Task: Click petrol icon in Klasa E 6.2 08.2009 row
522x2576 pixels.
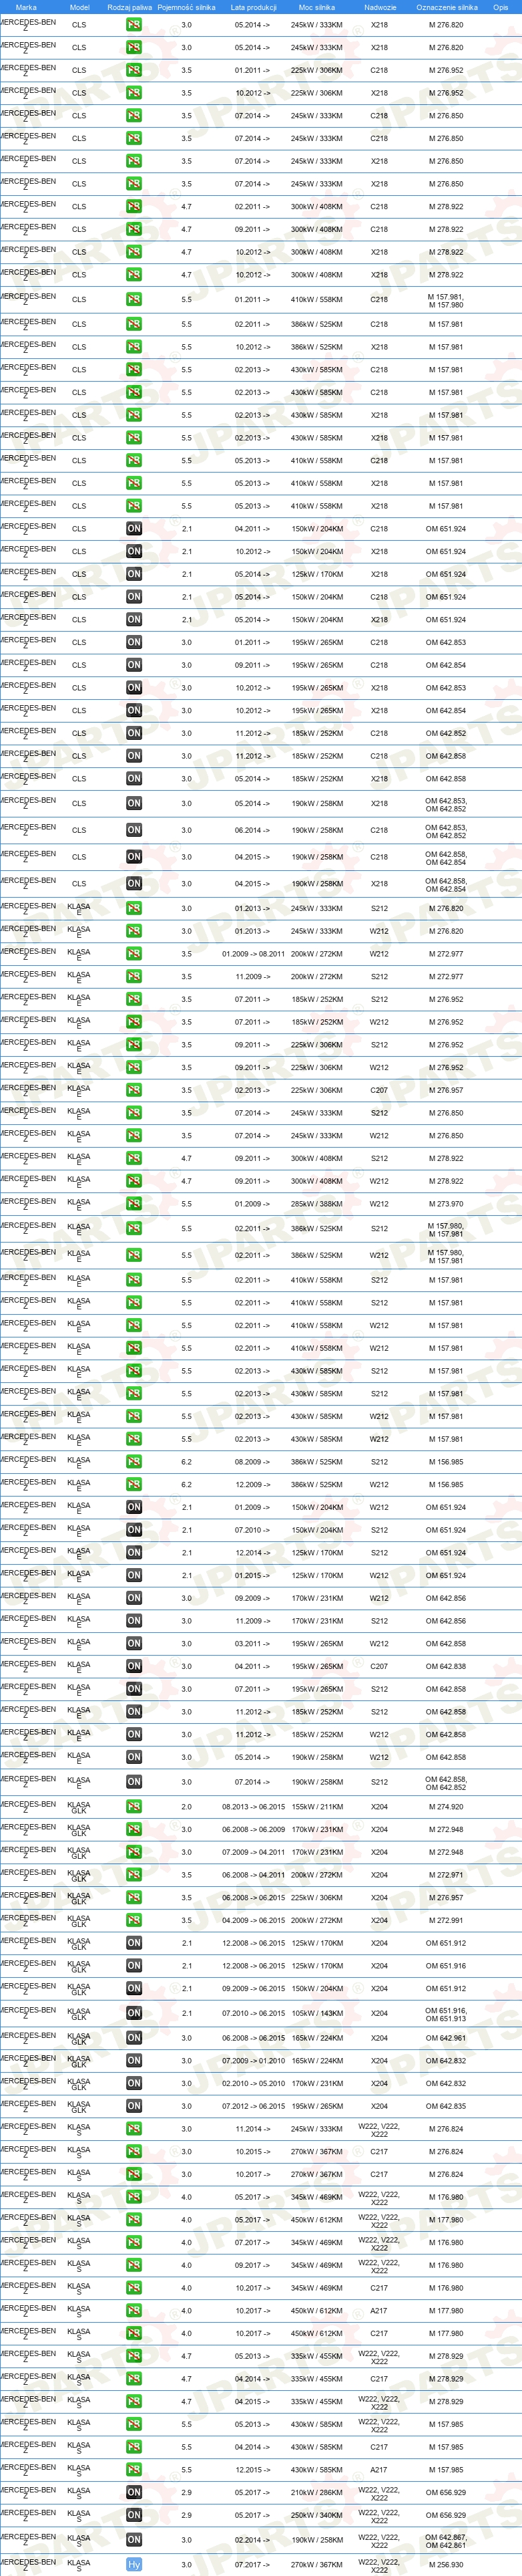Action: tap(134, 1461)
